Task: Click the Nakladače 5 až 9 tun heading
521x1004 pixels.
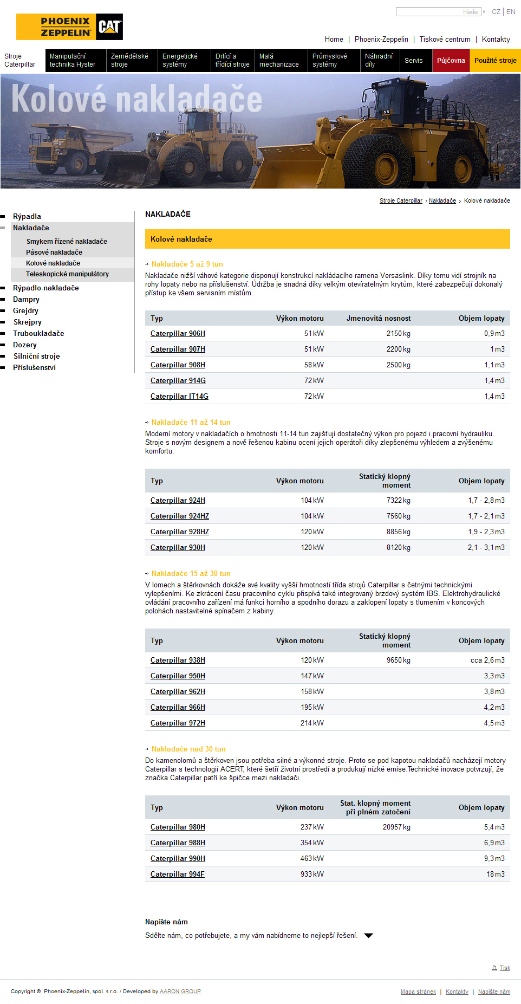Action: (187, 264)
